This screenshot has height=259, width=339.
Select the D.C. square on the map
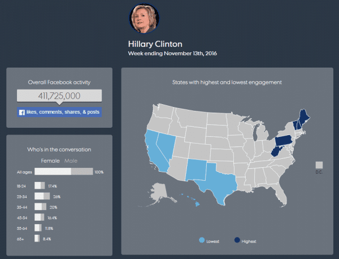(x=319, y=165)
